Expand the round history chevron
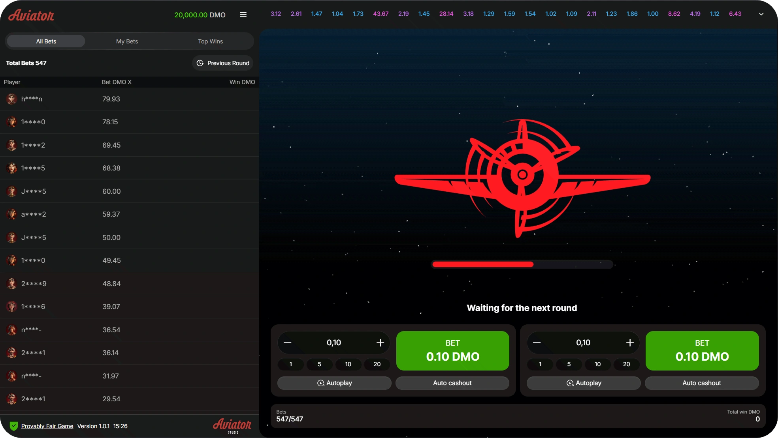Screen dimensions: 778x438 pyautogui.click(x=761, y=14)
